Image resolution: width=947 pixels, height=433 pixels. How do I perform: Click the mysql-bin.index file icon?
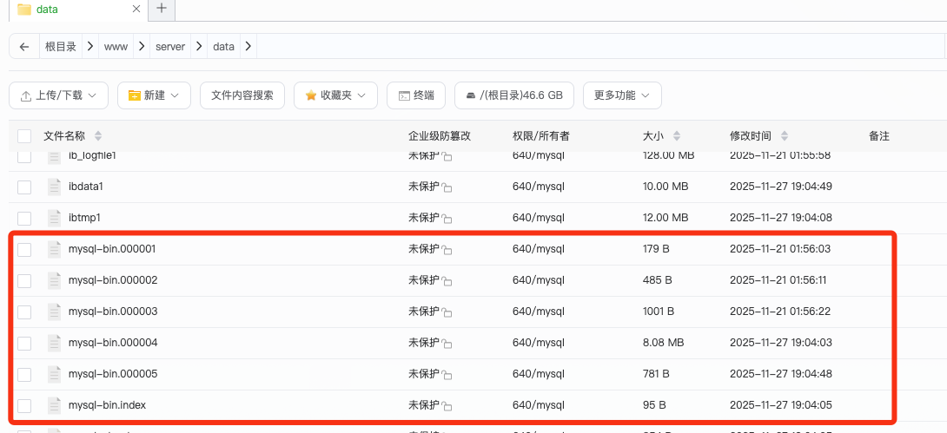click(55, 405)
